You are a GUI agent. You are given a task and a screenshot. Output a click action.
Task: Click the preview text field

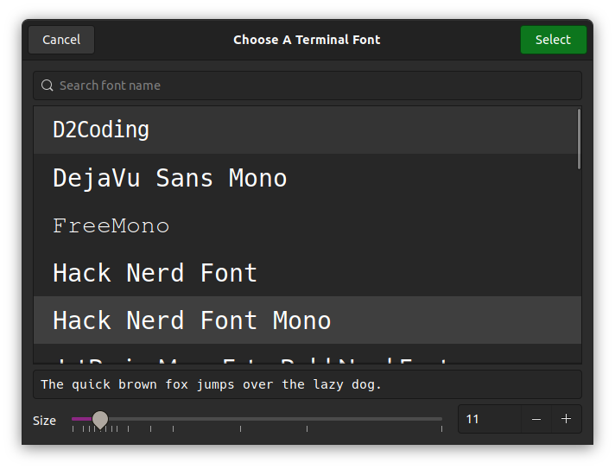point(307,384)
